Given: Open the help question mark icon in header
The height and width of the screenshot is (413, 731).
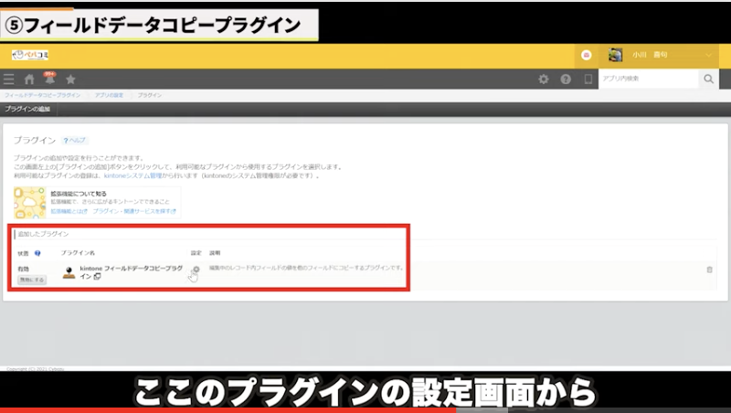Looking at the screenshot, I should click(566, 79).
